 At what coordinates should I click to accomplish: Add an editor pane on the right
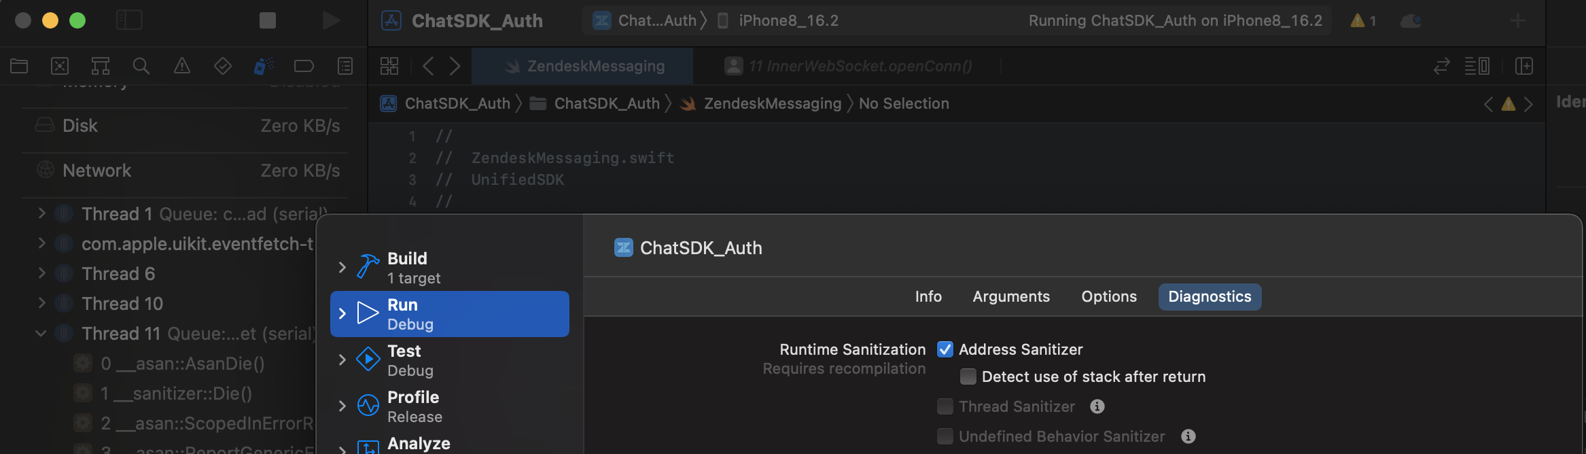pyautogui.click(x=1524, y=66)
